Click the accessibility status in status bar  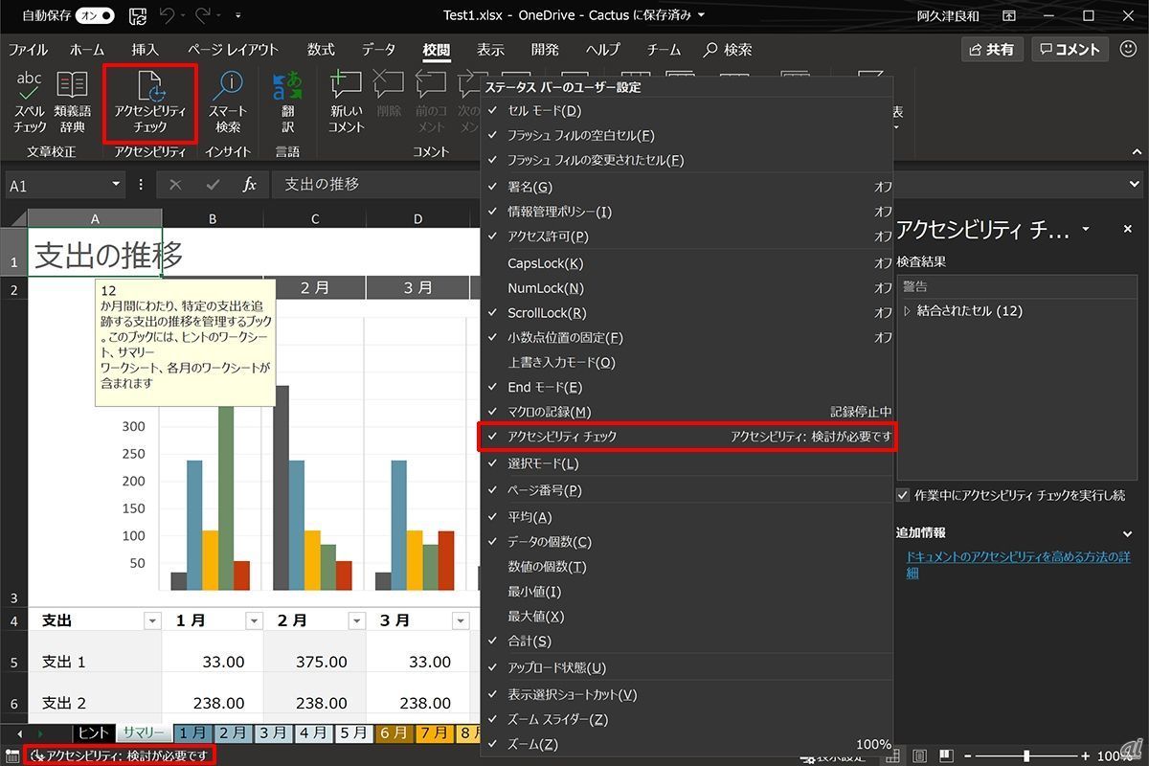pos(121,755)
